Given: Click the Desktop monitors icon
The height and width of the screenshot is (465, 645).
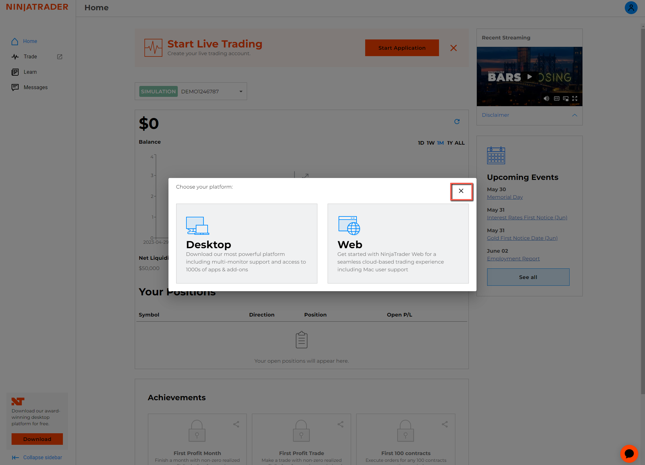Looking at the screenshot, I should (197, 226).
